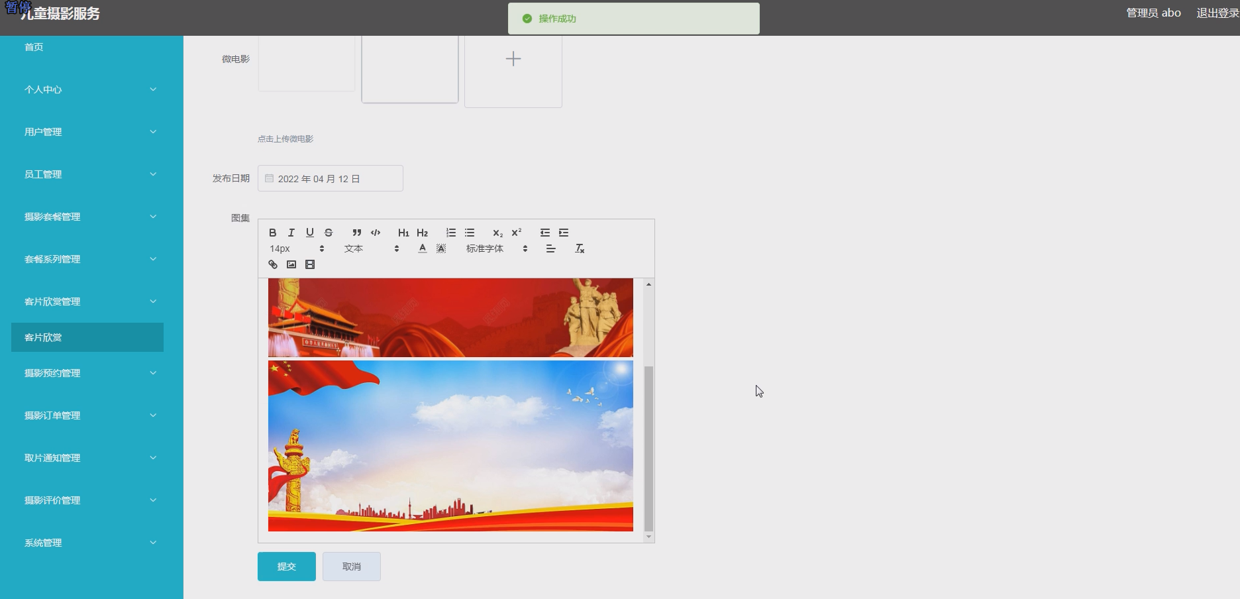The height and width of the screenshot is (599, 1240).
Task: Submit the form with 提交 button
Action: pyautogui.click(x=287, y=567)
